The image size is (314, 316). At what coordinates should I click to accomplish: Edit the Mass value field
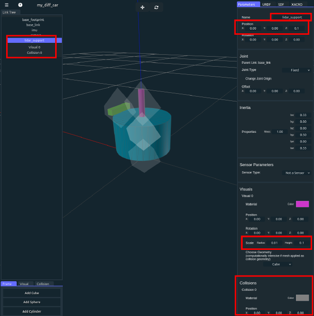click(280, 132)
